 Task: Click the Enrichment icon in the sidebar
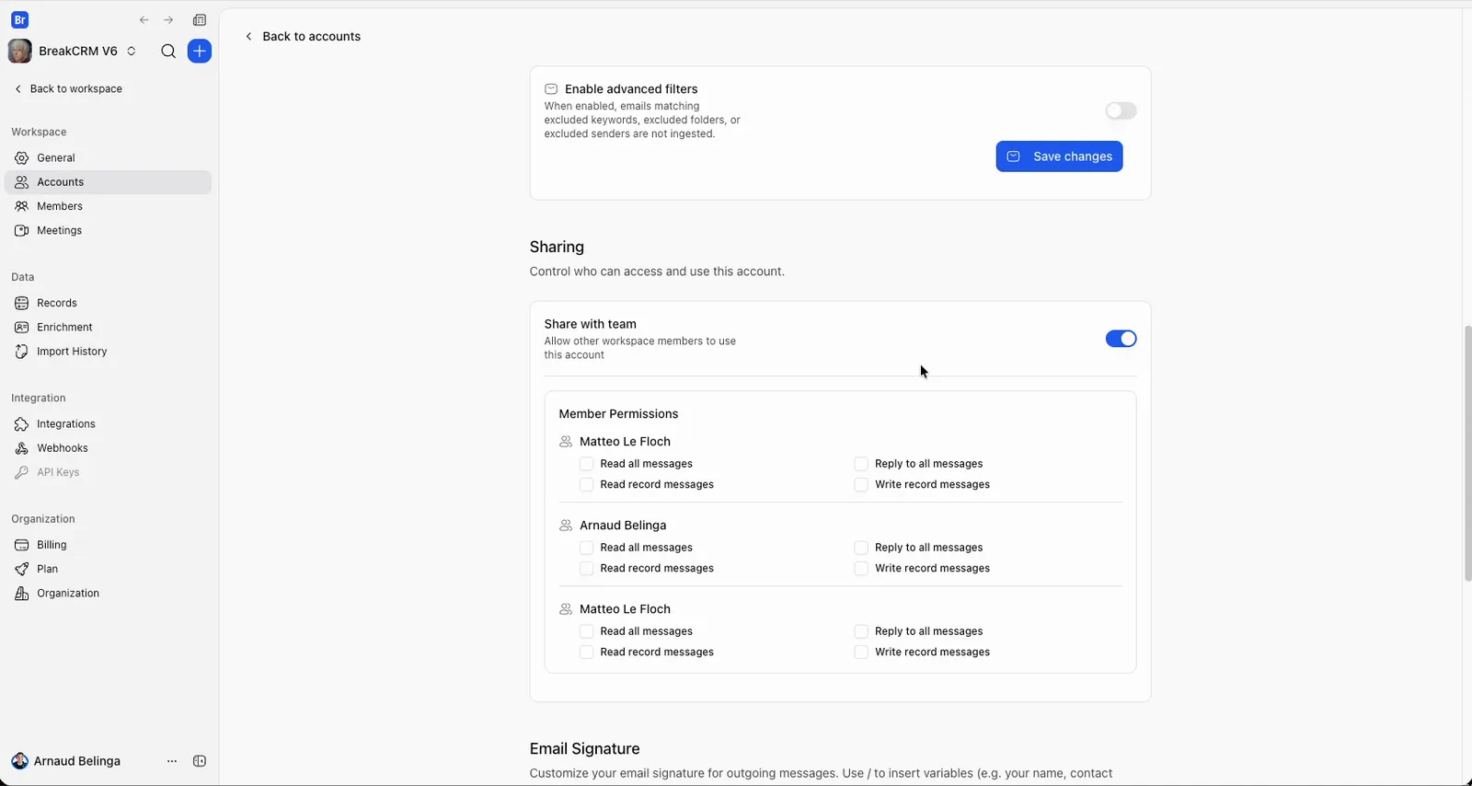click(x=21, y=327)
